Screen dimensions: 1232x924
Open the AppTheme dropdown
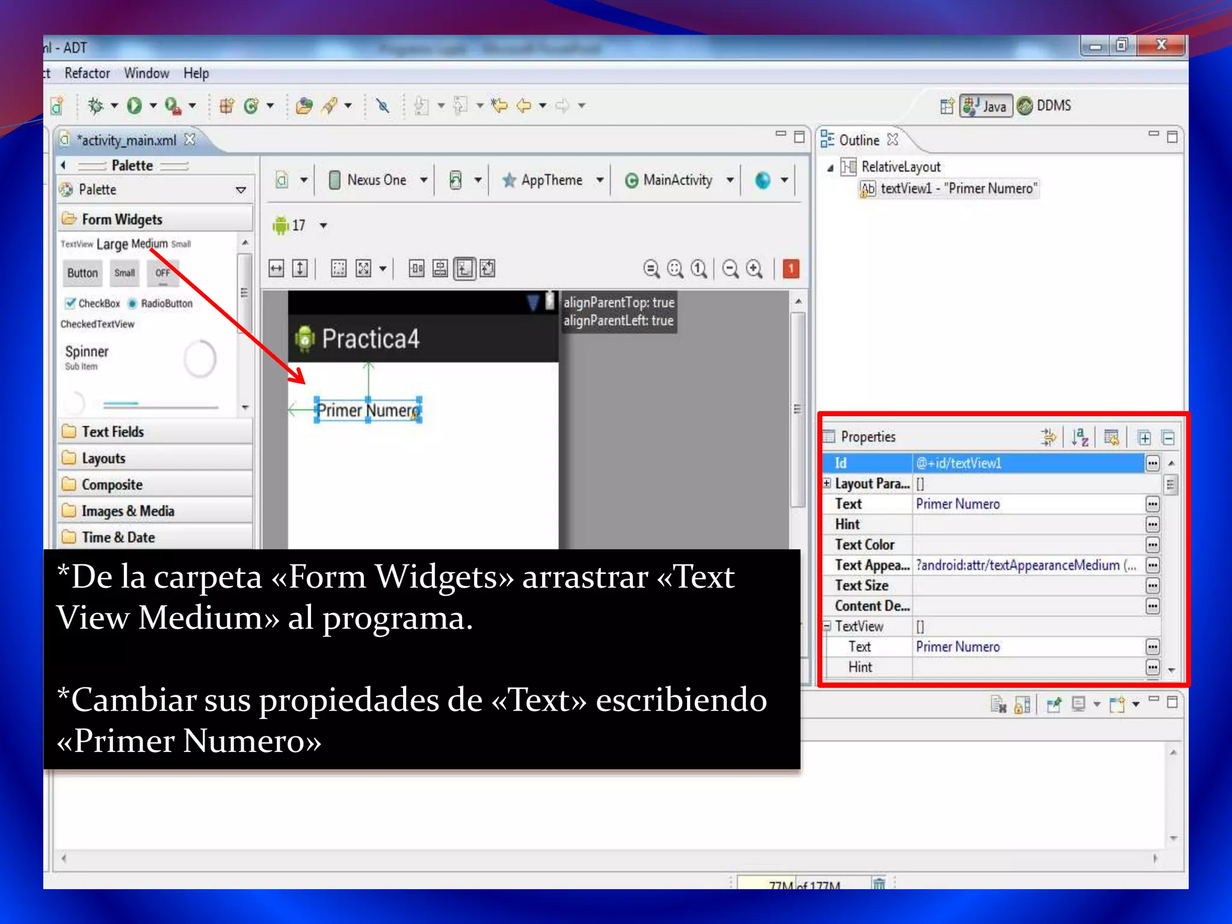coord(600,180)
